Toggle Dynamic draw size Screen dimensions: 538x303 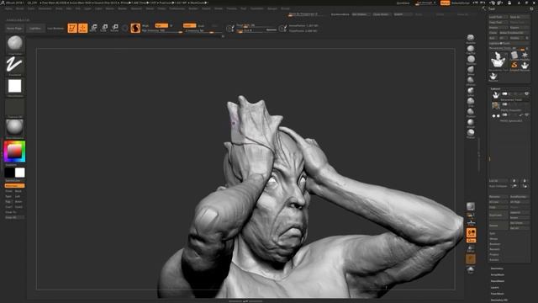(272, 30)
